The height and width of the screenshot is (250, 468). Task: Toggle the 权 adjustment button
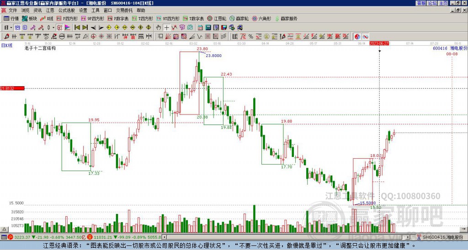tap(59, 28)
